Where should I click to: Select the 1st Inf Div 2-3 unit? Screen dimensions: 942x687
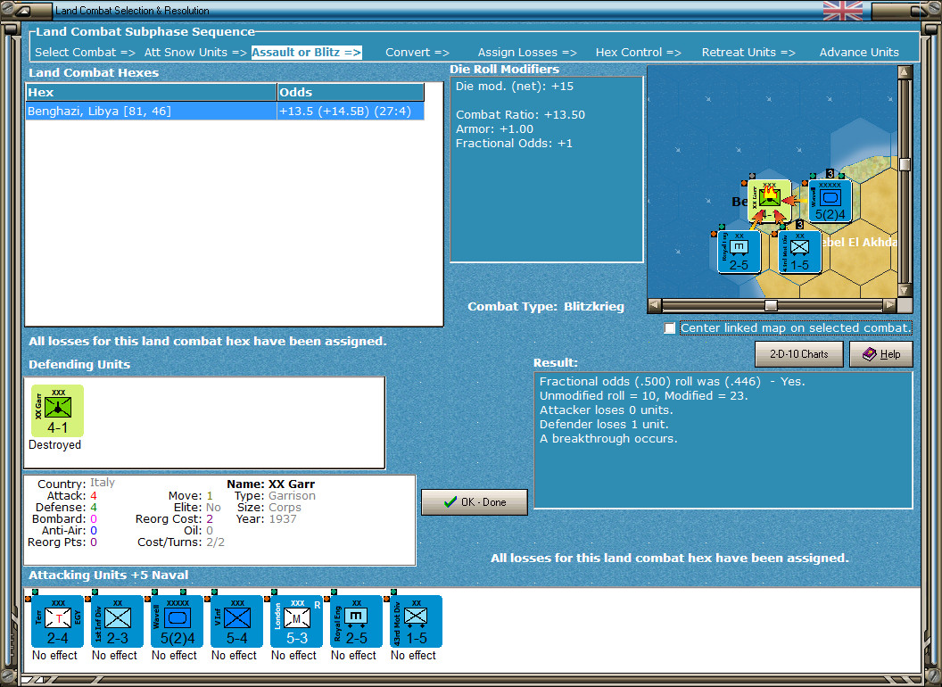(117, 622)
